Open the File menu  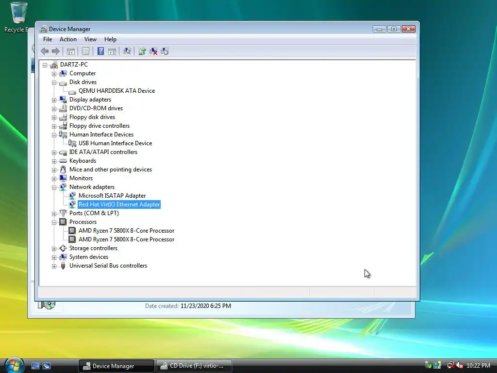[x=48, y=39]
